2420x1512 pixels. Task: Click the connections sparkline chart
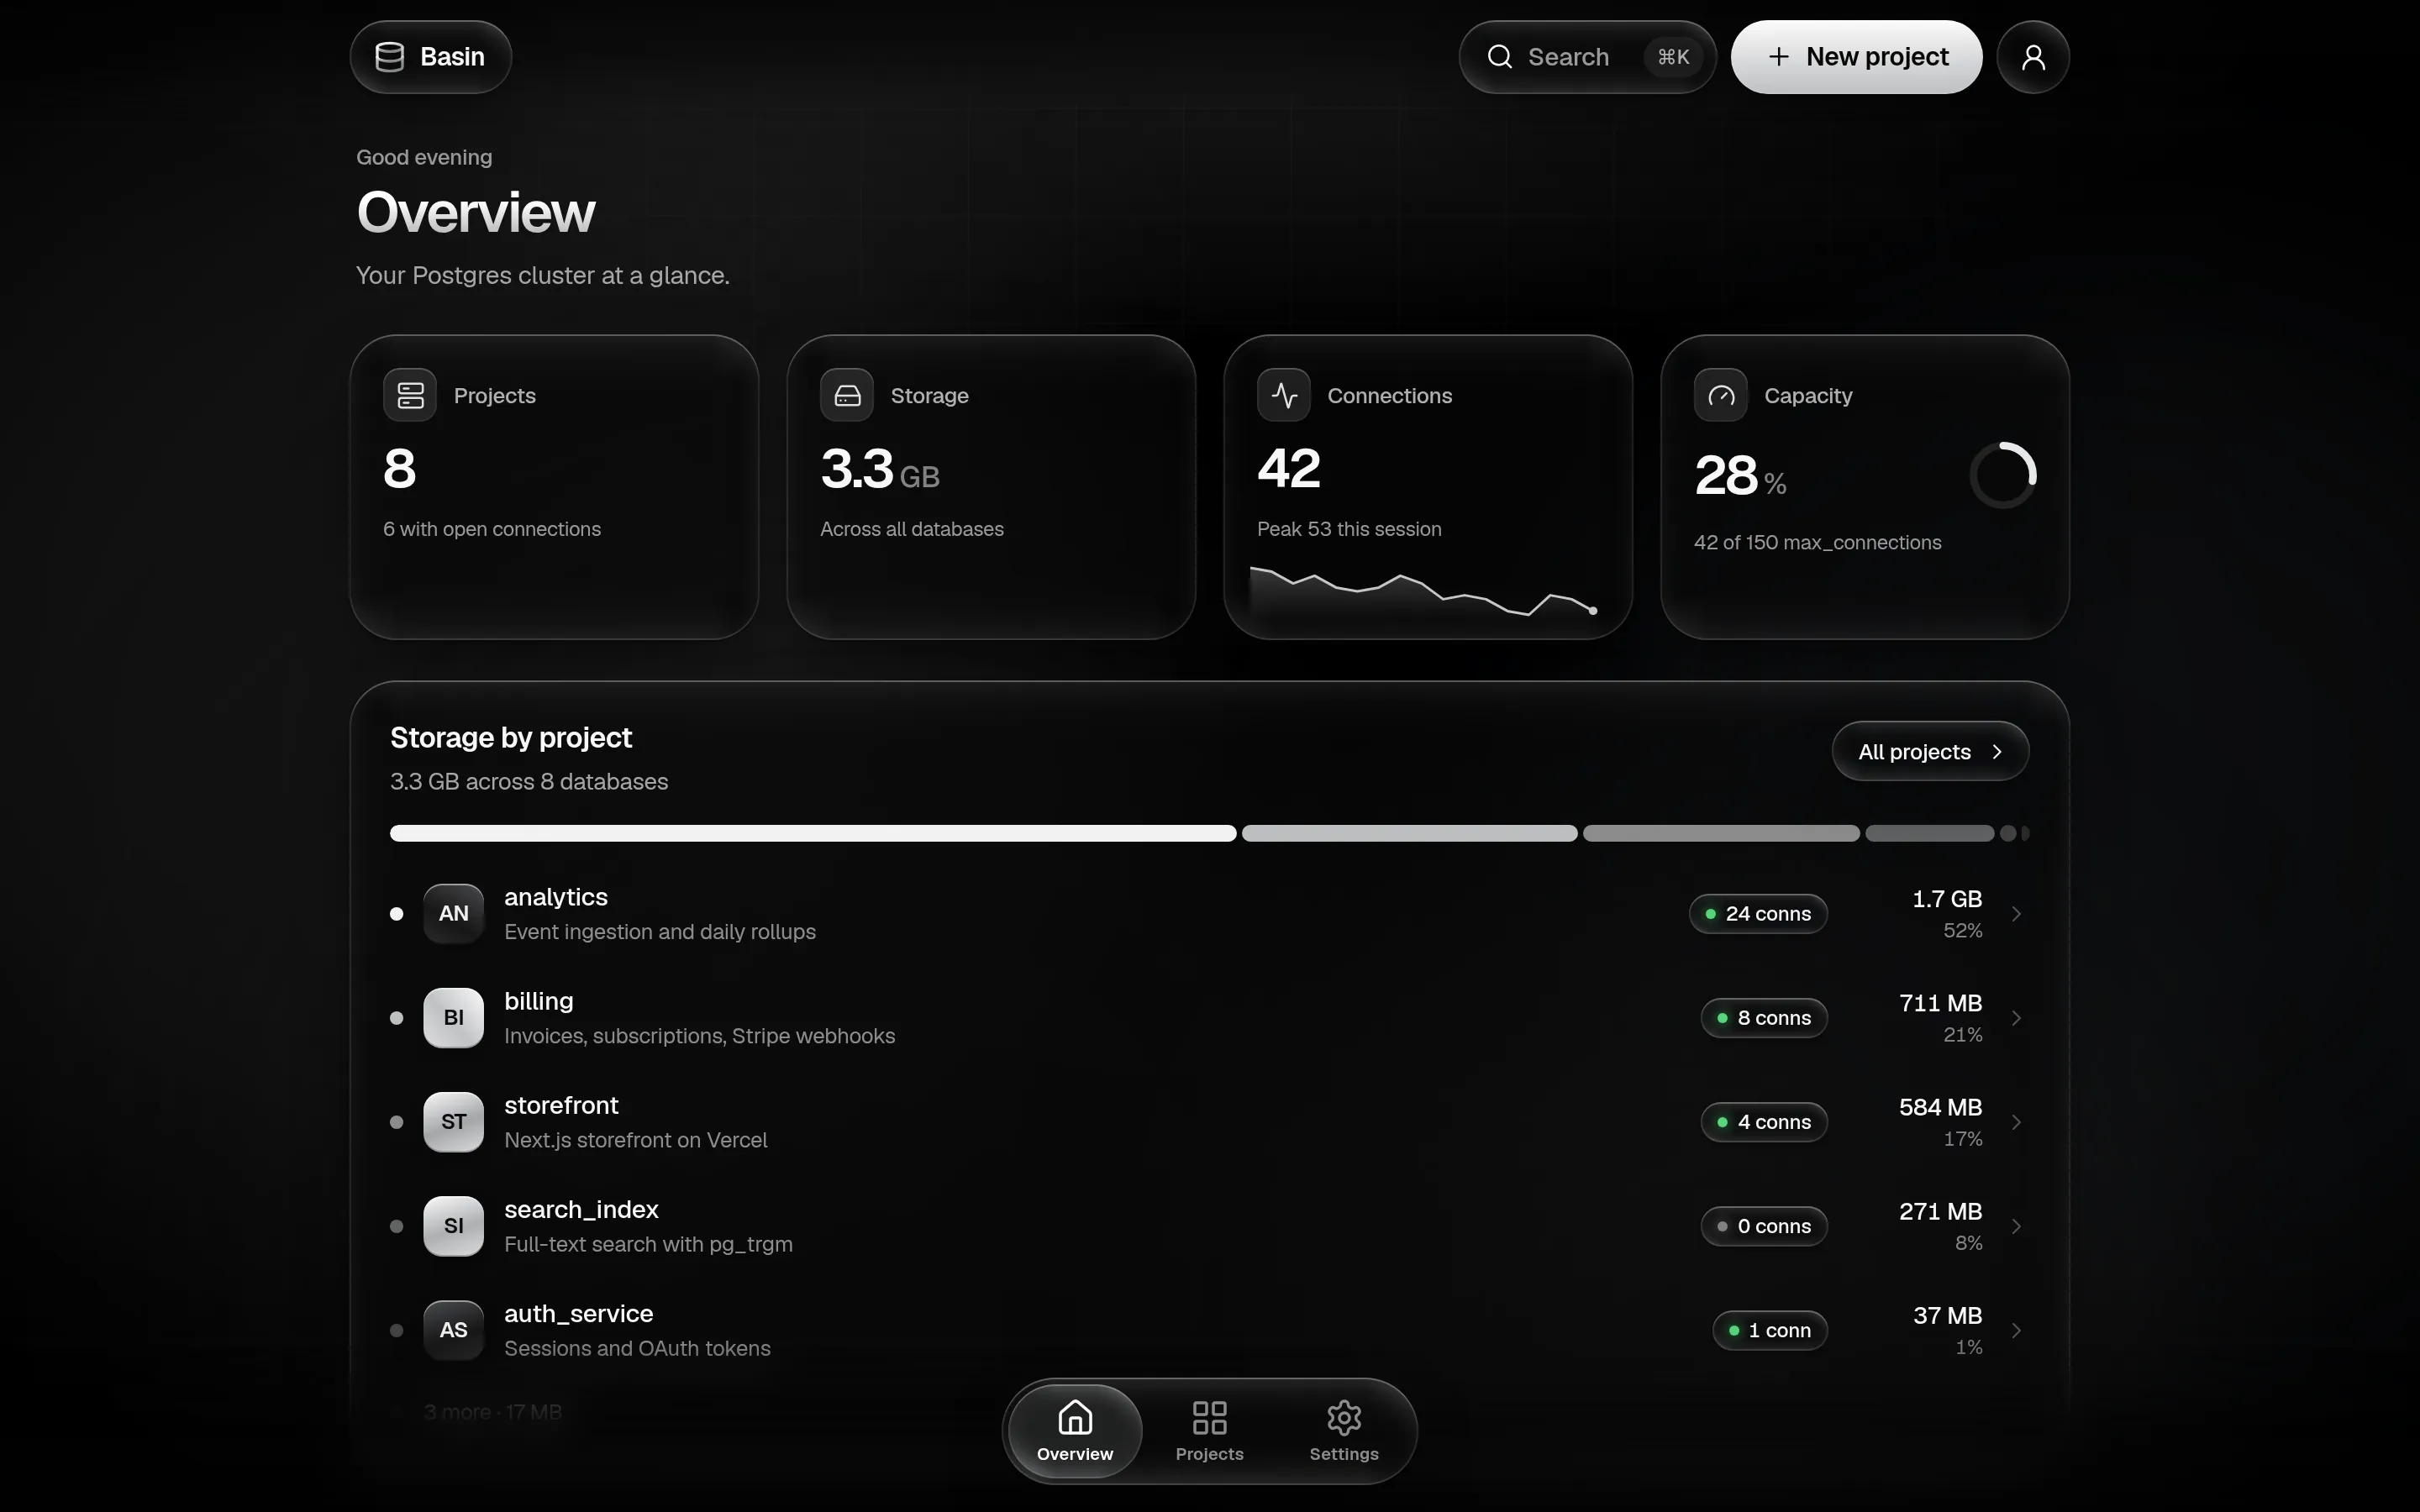1423,592
